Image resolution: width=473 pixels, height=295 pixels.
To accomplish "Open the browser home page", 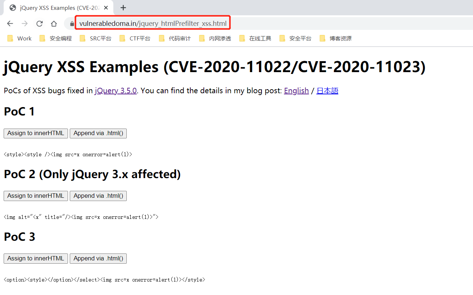I will 54,24.
